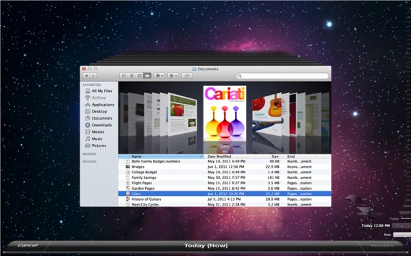Open the gear Action menu

click(x=160, y=76)
